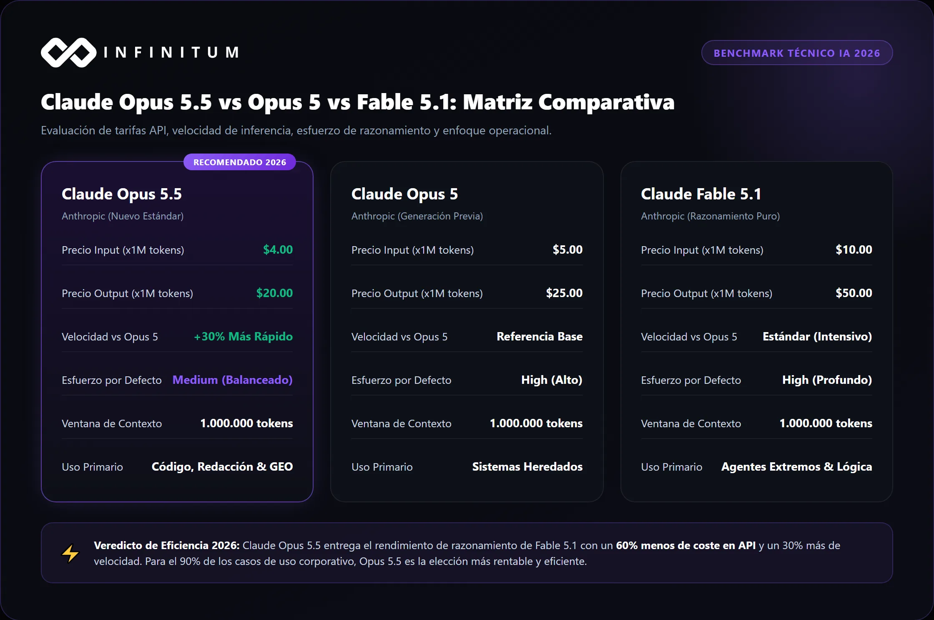The width and height of the screenshot is (934, 620).
Task: Click Código, Redacción & GEO value
Action: [x=222, y=466]
